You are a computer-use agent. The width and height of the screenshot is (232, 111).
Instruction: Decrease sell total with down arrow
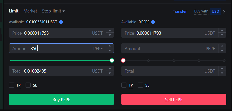point(222,73)
